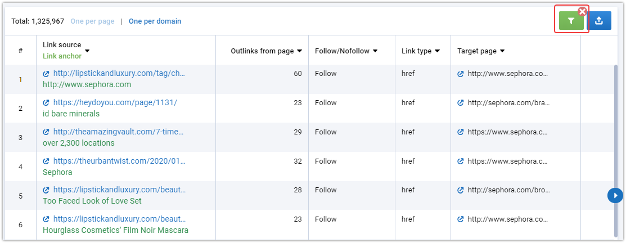
Task: Open the Outlinks from page sort dropdown
Action: (x=299, y=51)
